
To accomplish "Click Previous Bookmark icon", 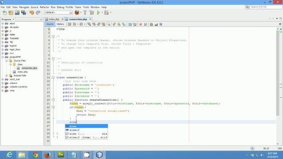I will (x=114, y=24).
